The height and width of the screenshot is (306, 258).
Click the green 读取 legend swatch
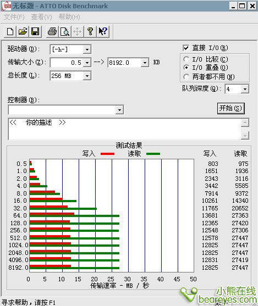(x=153, y=154)
